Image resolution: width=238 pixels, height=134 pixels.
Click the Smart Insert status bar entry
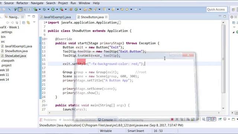point(136,131)
